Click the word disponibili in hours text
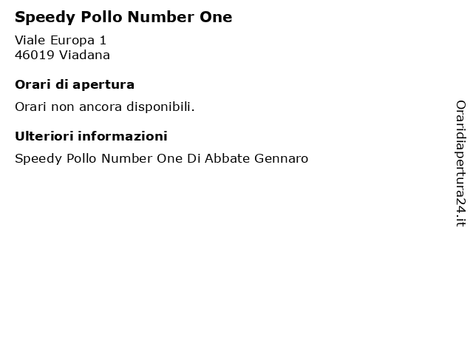Screen dimensions: 473x355 point(160,106)
